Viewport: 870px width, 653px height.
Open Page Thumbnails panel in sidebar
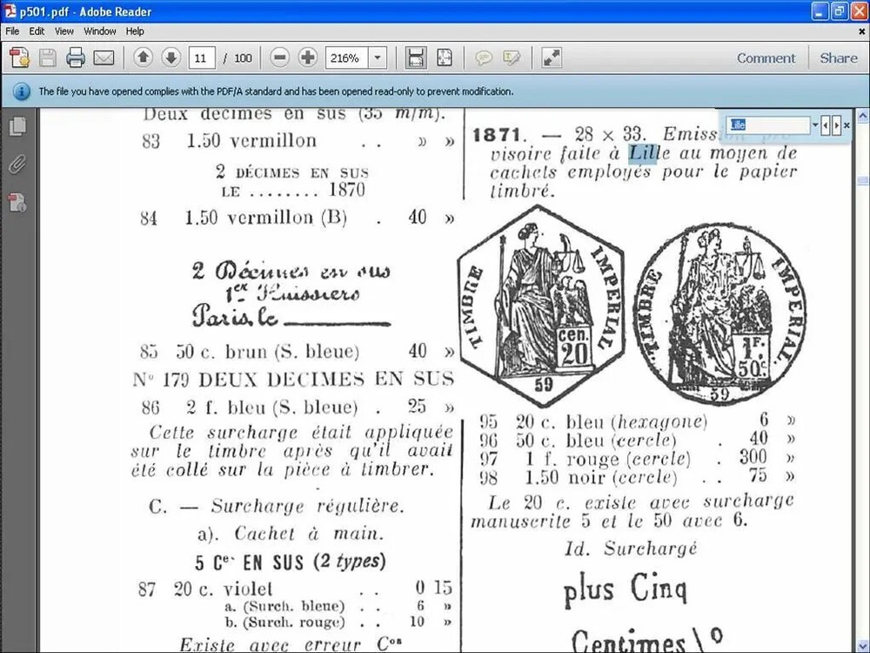[17, 126]
